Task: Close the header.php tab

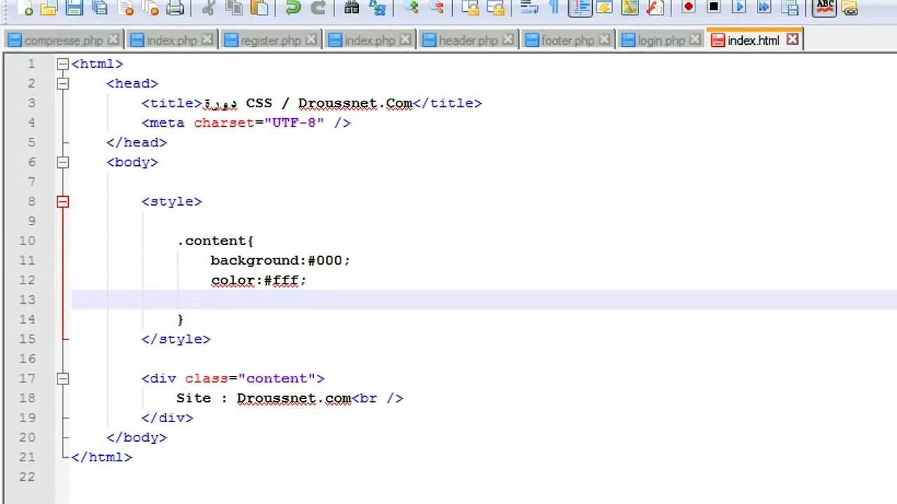Action: click(509, 40)
